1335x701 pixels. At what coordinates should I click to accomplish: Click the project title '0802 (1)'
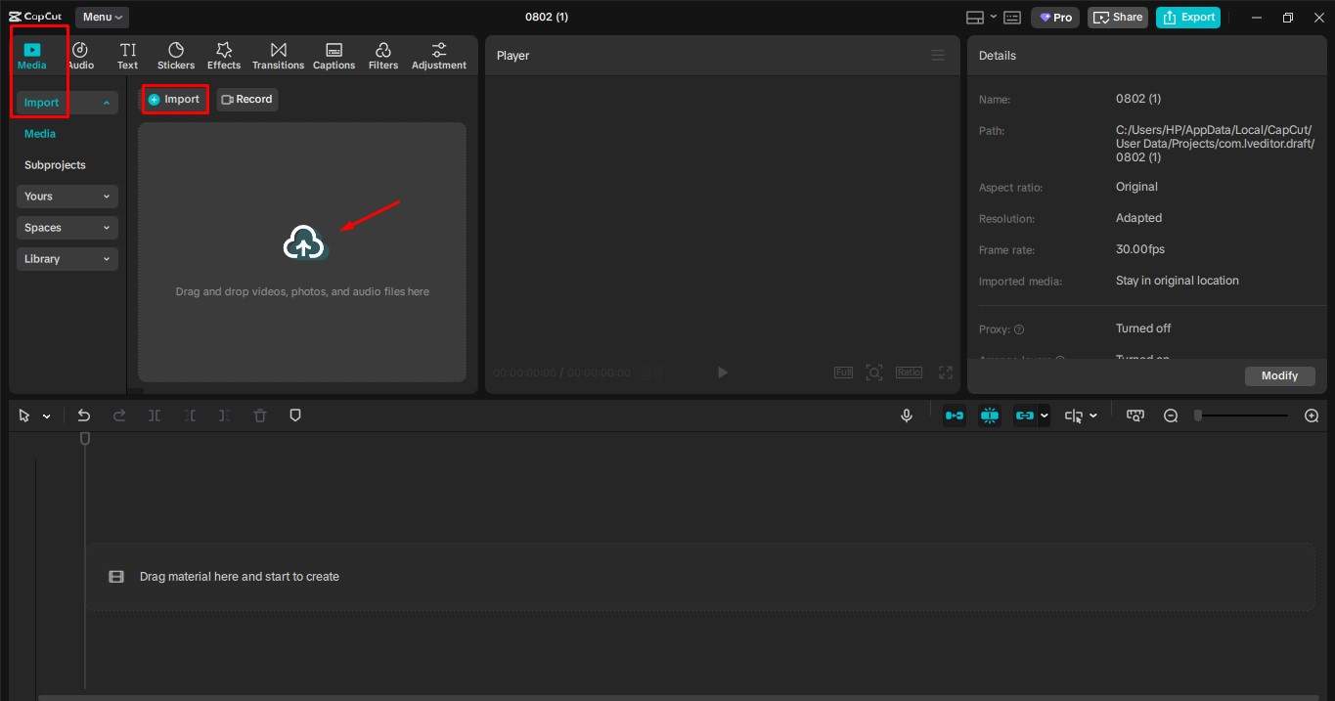(x=547, y=17)
